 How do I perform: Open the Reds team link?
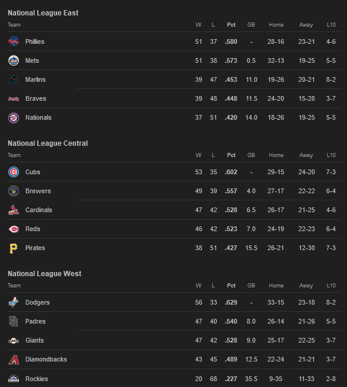point(33,229)
